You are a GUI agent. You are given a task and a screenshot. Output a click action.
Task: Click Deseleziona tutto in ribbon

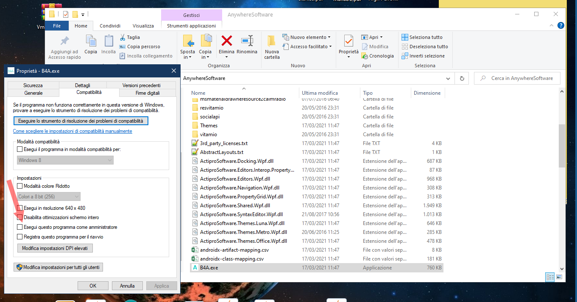[425, 47]
